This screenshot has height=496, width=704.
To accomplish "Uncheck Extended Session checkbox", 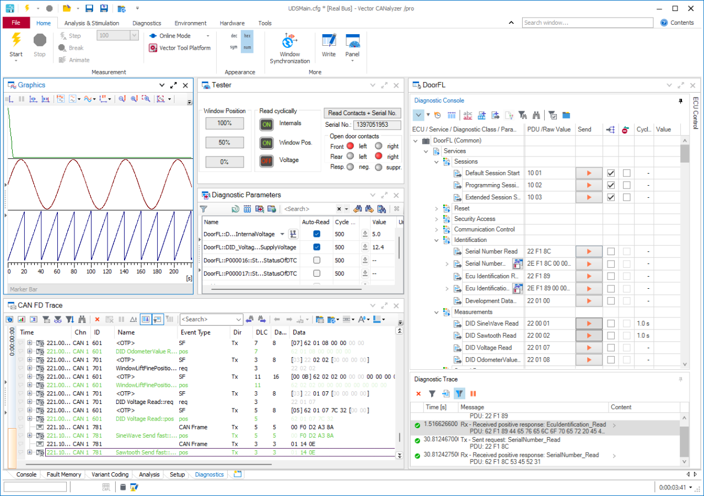I will coord(611,197).
